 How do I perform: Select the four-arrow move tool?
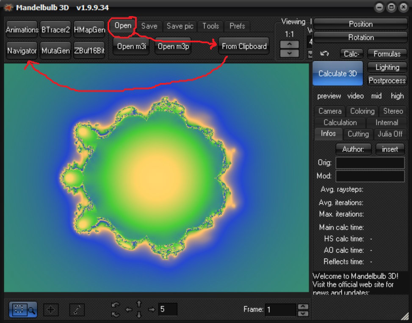[51, 310]
